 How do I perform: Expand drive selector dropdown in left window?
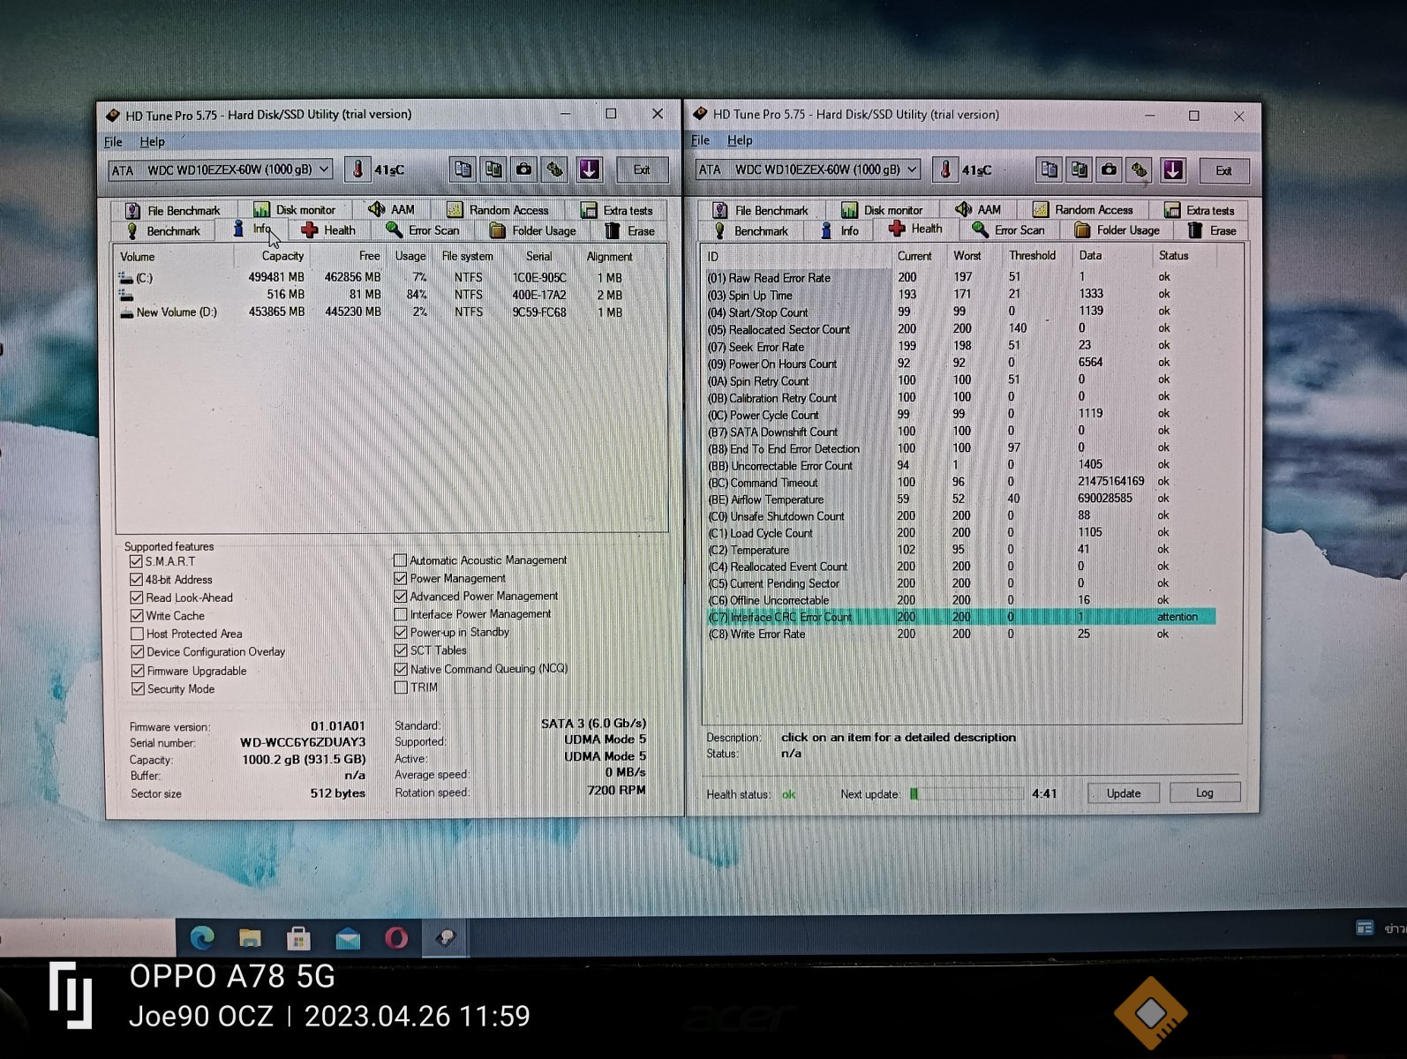[325, 169]
